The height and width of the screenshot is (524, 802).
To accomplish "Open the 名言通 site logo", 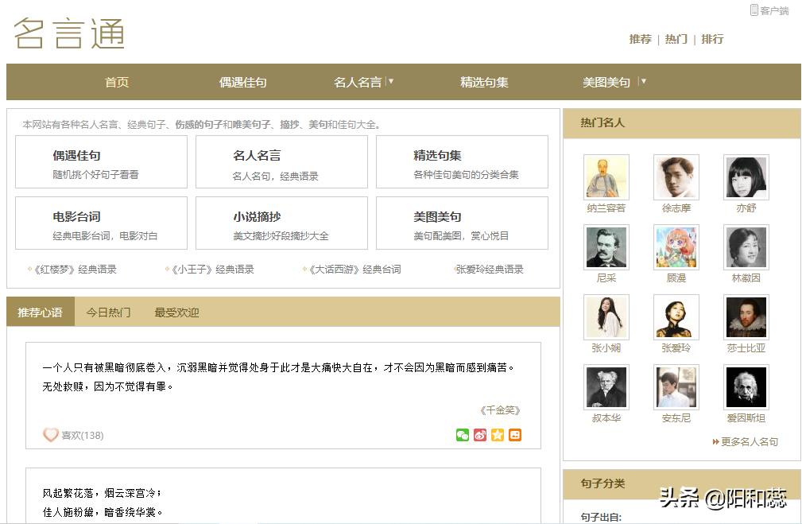I will [x=68, y=35].
